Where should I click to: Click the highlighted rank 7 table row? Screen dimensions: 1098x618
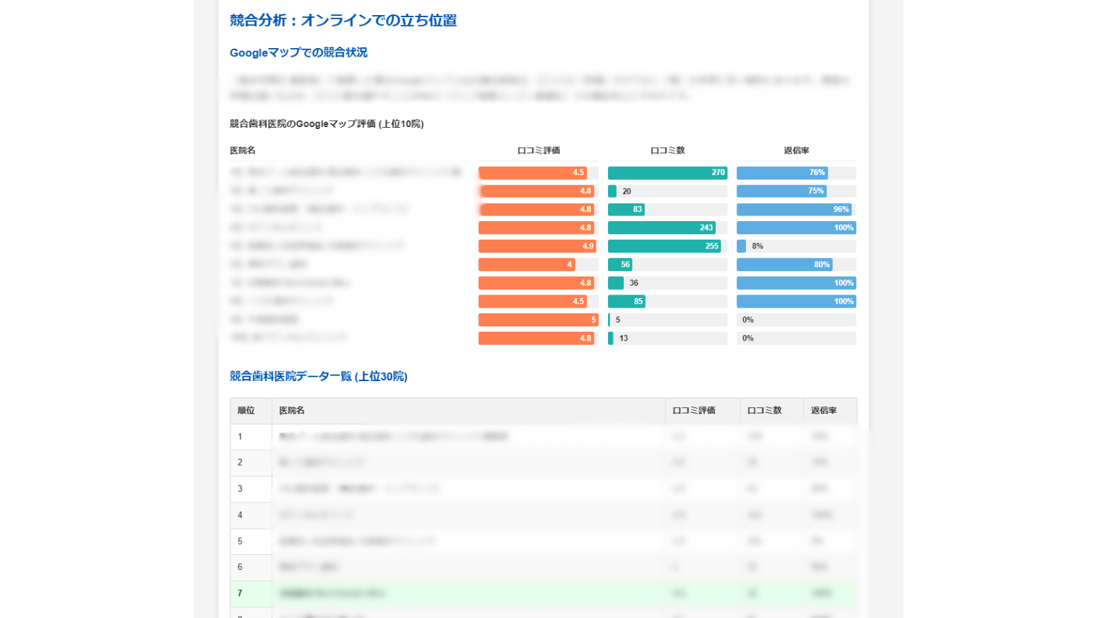click(x=480, y=593)
